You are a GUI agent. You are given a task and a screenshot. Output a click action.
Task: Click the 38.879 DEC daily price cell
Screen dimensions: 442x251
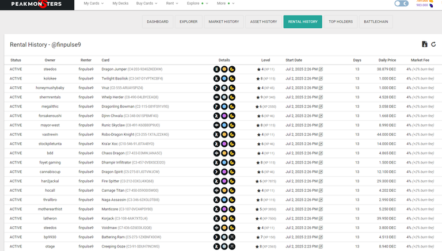pos(386,69)
